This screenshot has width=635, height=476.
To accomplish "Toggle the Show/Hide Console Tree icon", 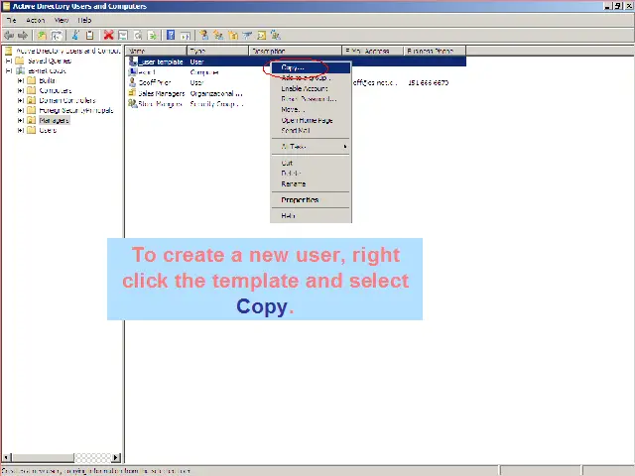I will [x=57, y=36].
